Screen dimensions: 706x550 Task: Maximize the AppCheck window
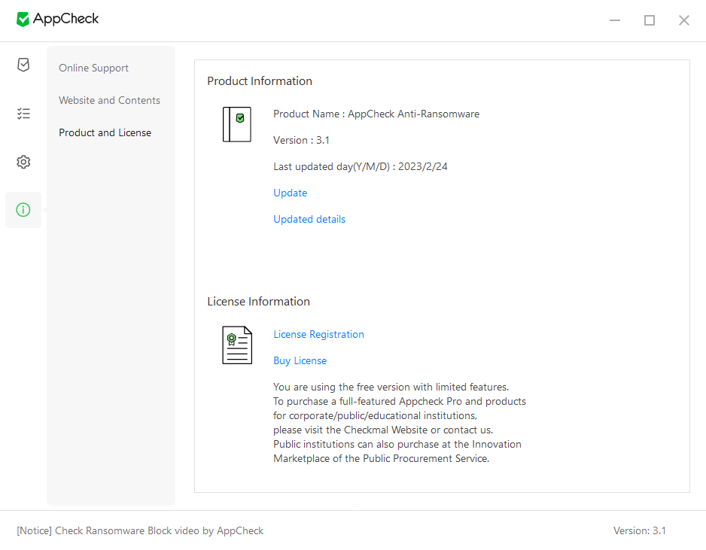coord(650,20)
